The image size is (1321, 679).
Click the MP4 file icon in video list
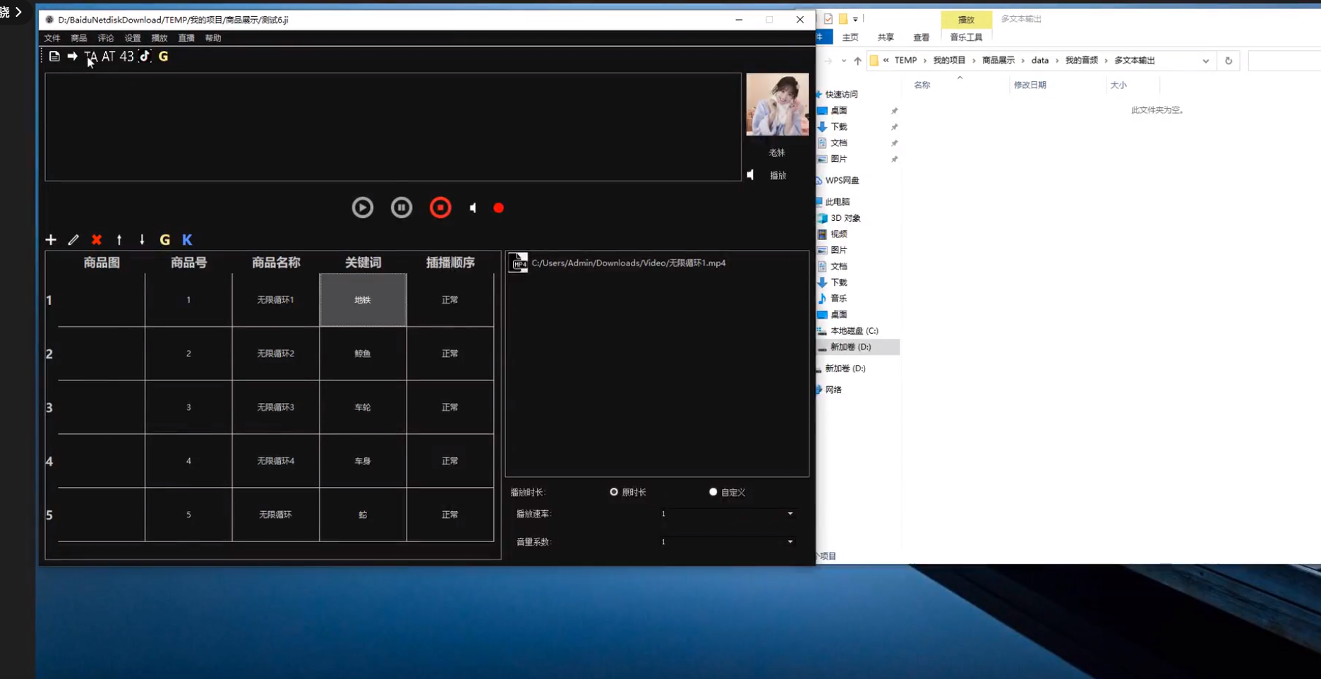click(x=519, y=263)
